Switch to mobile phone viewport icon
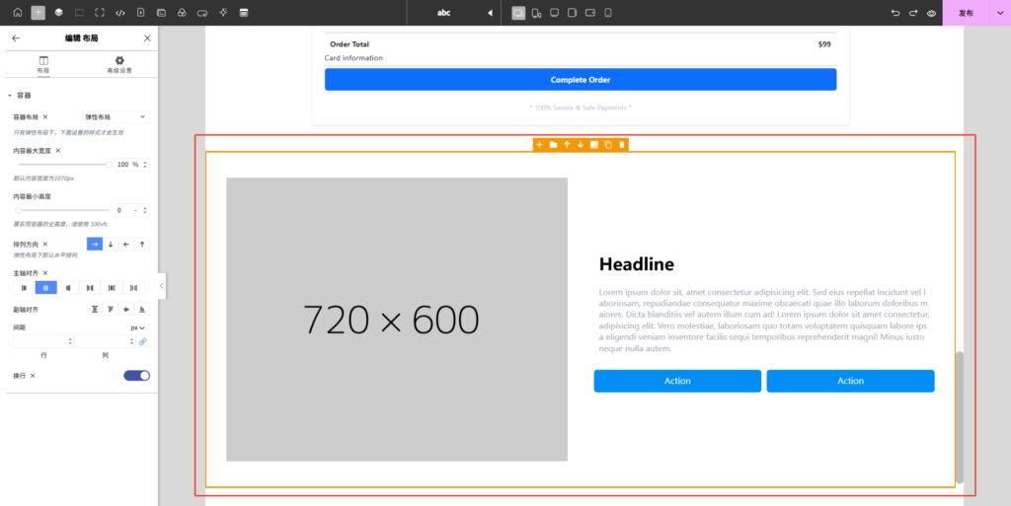This screenshot has width=1011, height=506. (x=608, y=13)
